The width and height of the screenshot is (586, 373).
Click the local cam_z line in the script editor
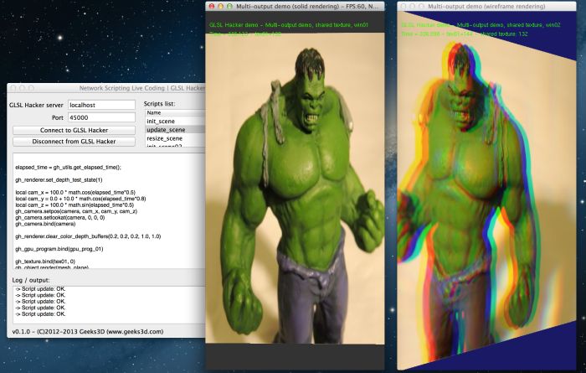(x=75, y=205)
